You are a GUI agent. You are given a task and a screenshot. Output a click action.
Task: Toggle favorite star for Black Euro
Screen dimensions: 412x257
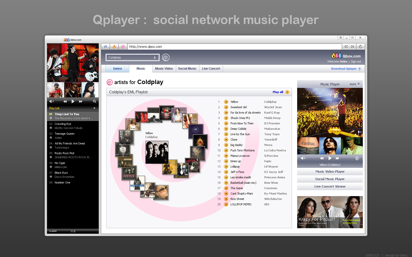point(51,177)
